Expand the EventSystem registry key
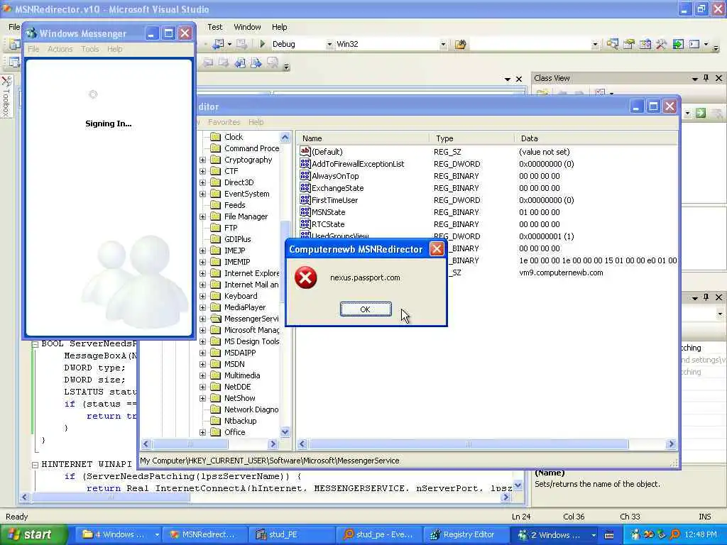The width and height of the screenshot is (727, 545). point(202,194)
